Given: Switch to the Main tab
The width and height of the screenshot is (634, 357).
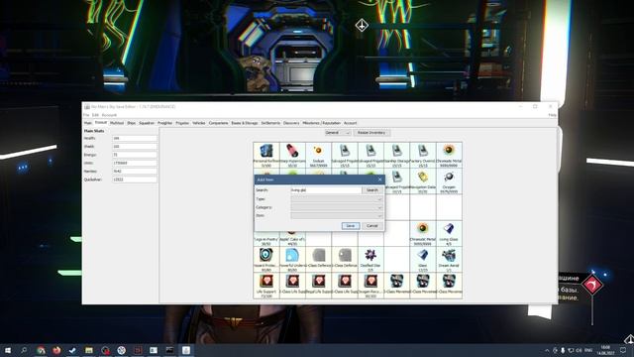Looking at the screenshot, I should pyautogui.click(x=88, y=123).
